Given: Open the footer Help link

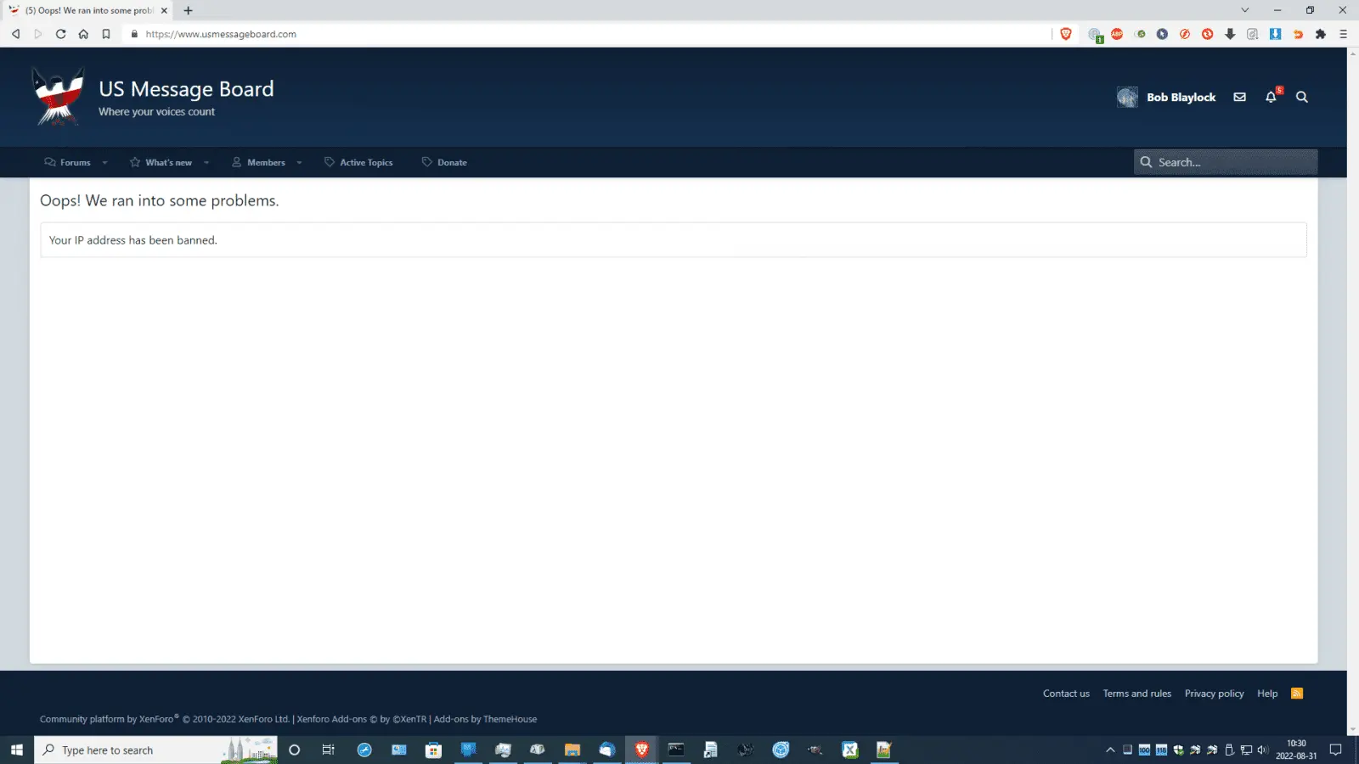Looking at the screenshot, I should 1267,694.
